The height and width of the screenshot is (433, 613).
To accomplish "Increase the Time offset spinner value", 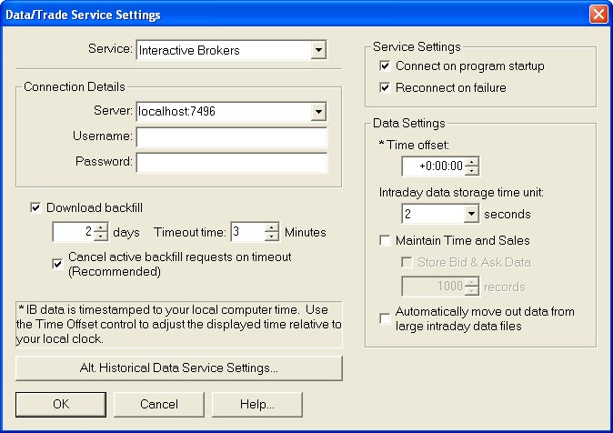I will [471, 161].
